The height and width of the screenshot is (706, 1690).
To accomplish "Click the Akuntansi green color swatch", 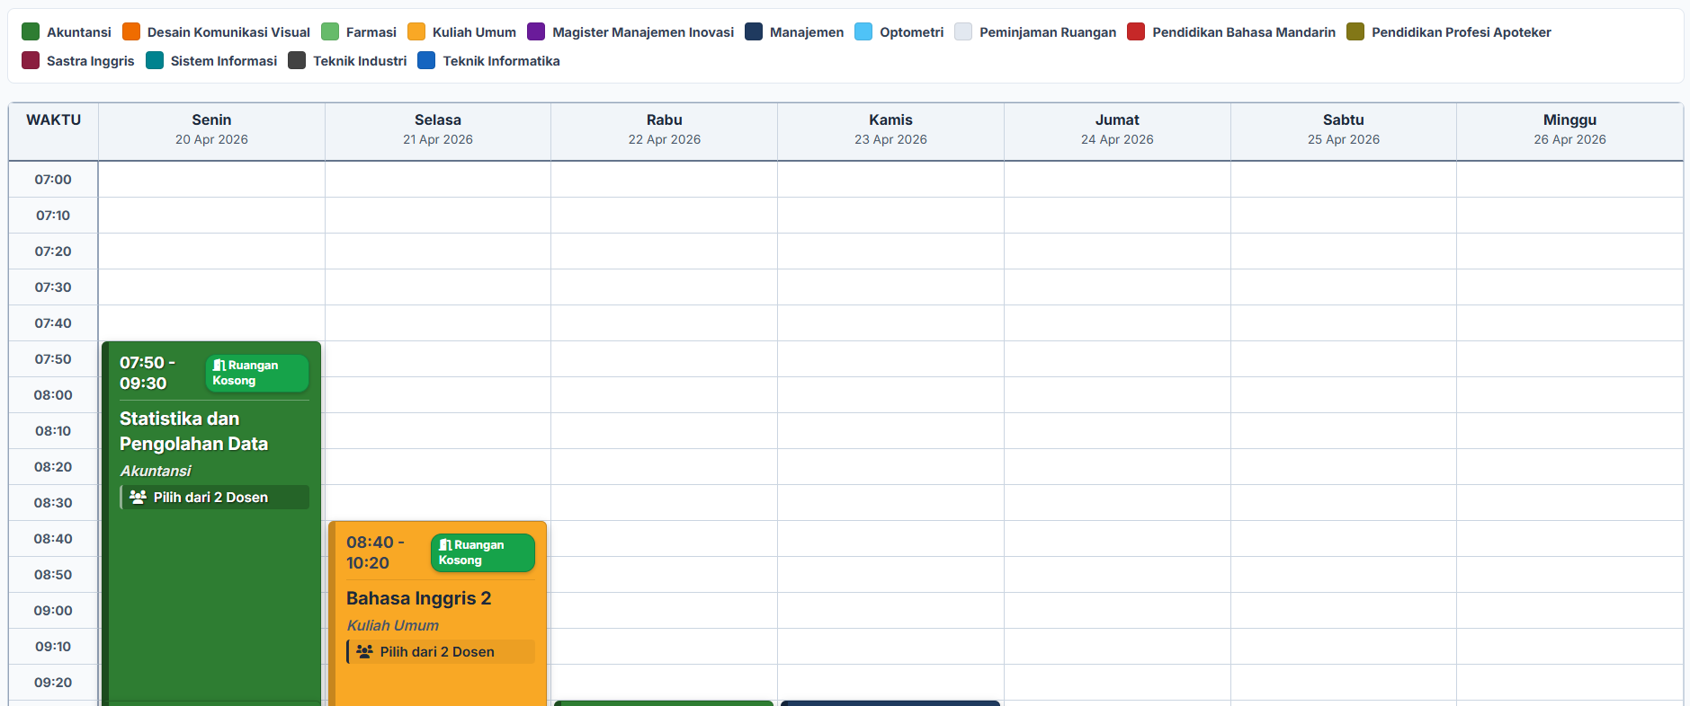I will tap(31, 32).
